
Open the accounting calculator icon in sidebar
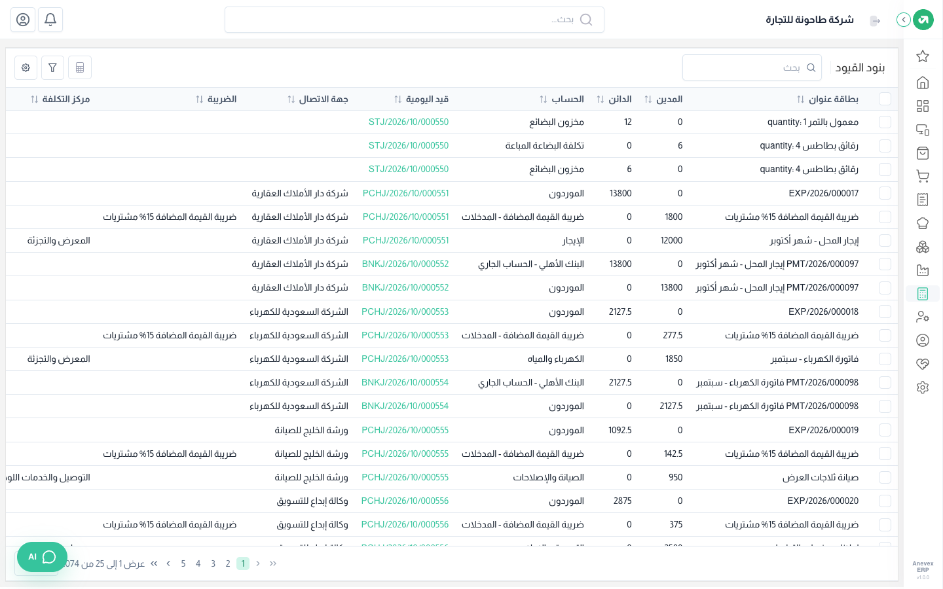[x=923, y=294]
